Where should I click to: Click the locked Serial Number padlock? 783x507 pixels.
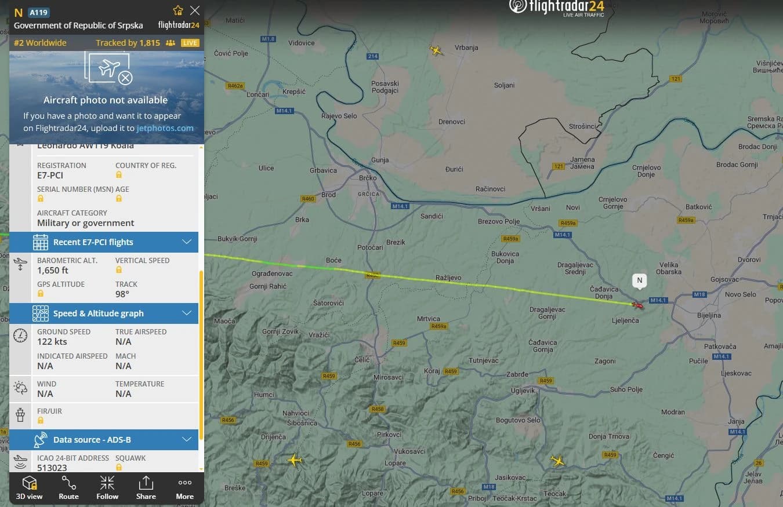tap(41, 199)
